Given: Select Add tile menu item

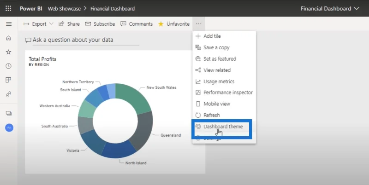Looking at the screenshot, I should coord(224,36).
